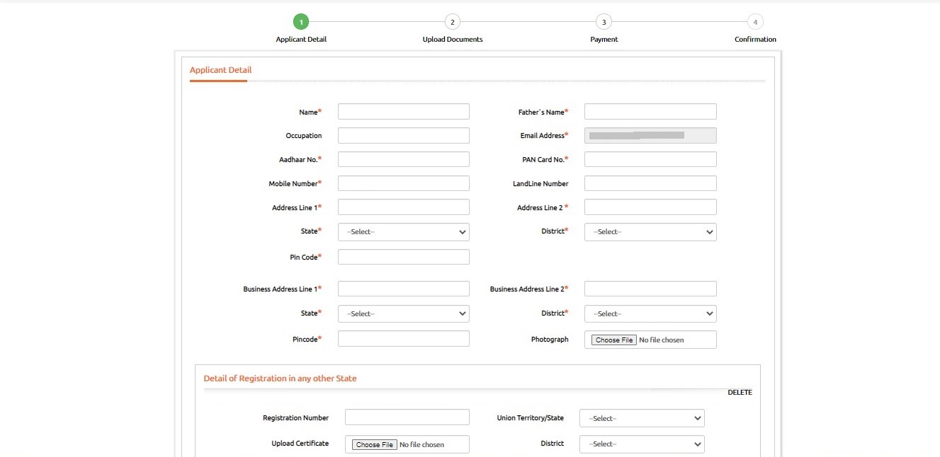
Task: Click Choose File beside Upload Certificate
Action: click(x=374, y=444)
